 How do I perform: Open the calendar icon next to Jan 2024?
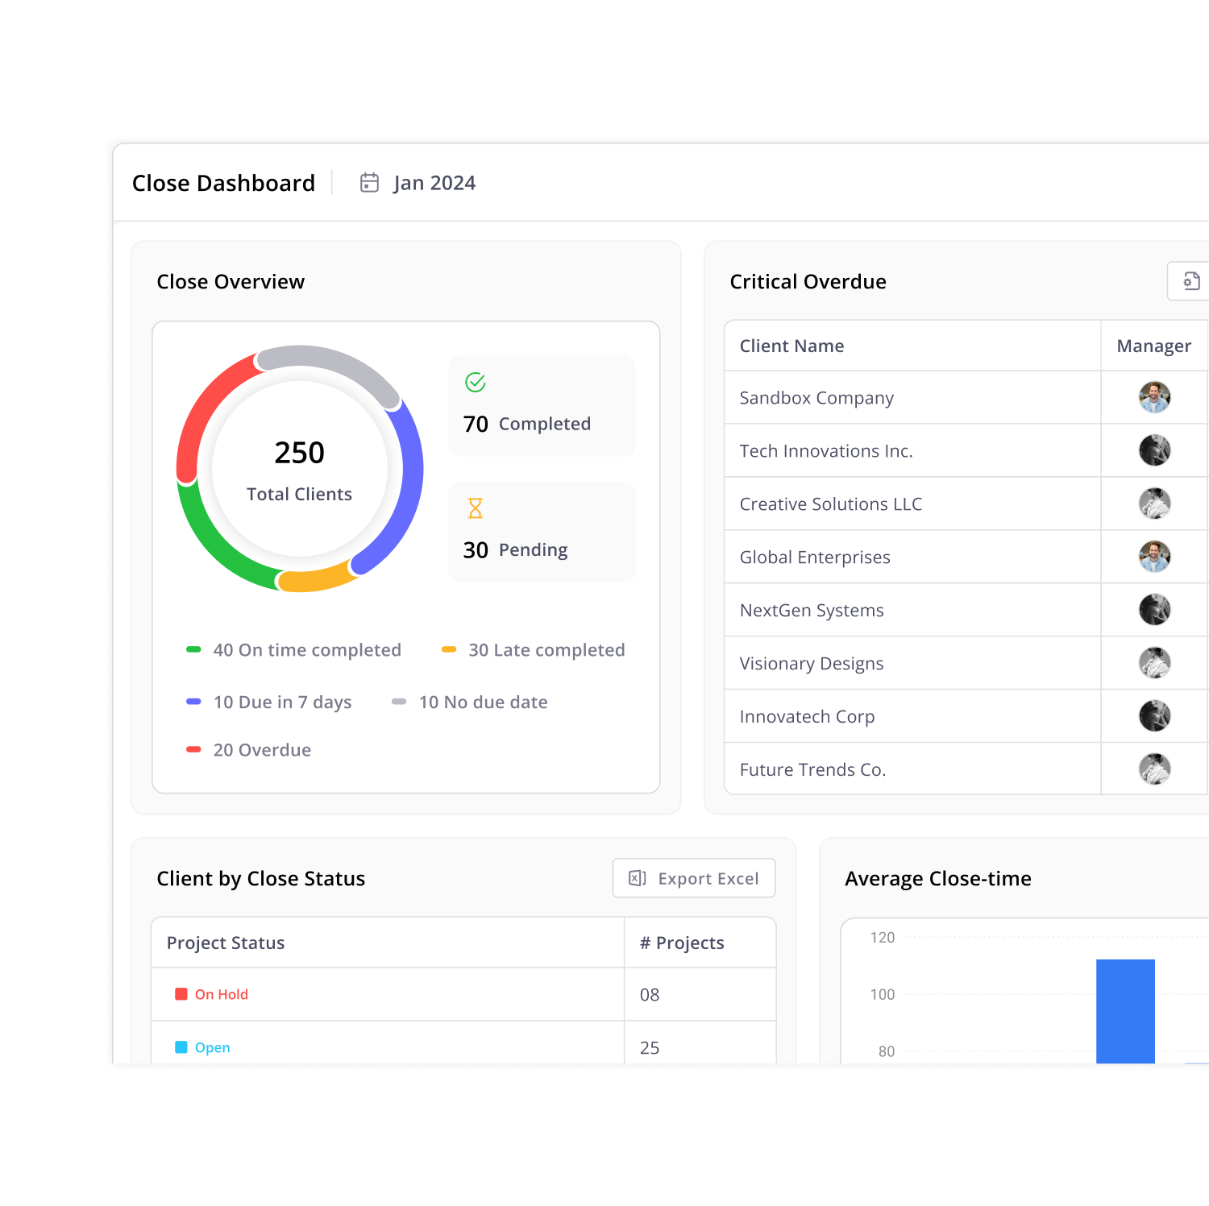369,183
